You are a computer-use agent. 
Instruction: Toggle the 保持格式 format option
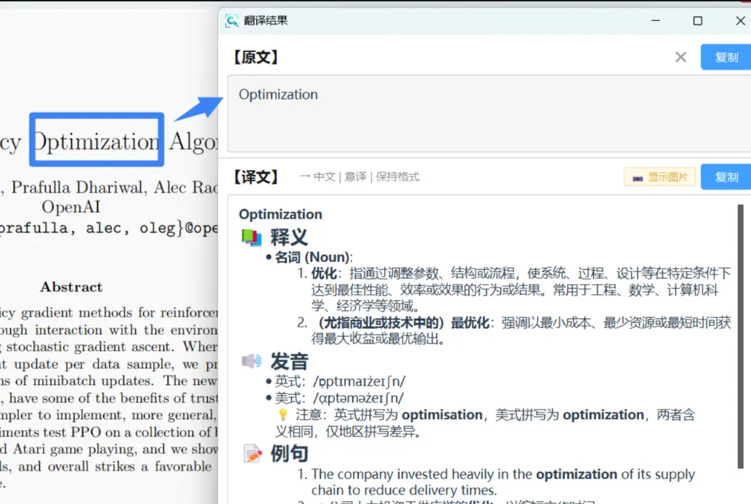397,176
